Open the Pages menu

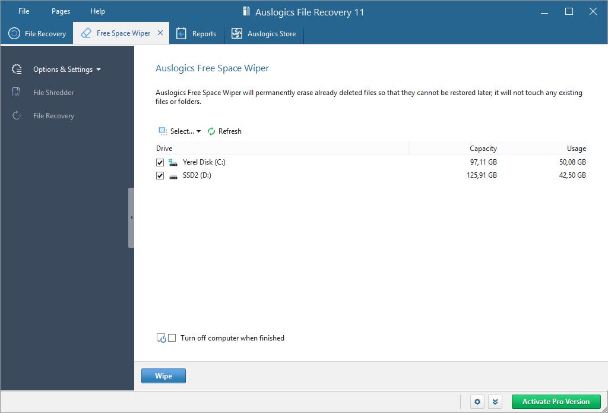click(x=61, y=11)
